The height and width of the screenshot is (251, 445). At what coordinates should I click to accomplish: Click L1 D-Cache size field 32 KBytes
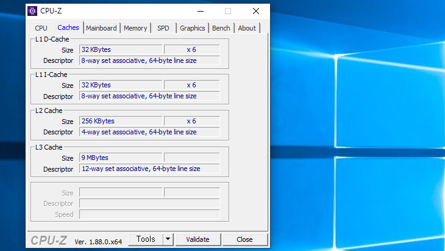click(x=121, y=49)
